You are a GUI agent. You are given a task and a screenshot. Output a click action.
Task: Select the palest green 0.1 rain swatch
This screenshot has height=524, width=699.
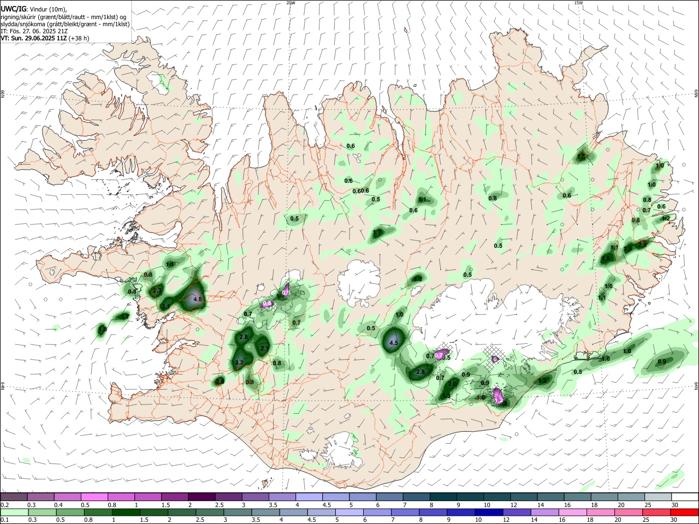[14, 512]
